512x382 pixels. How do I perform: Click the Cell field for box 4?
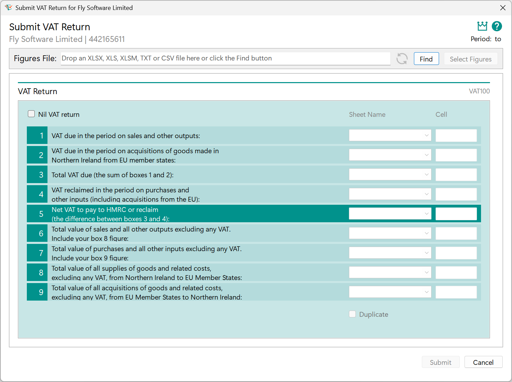[x=456, y=194]
